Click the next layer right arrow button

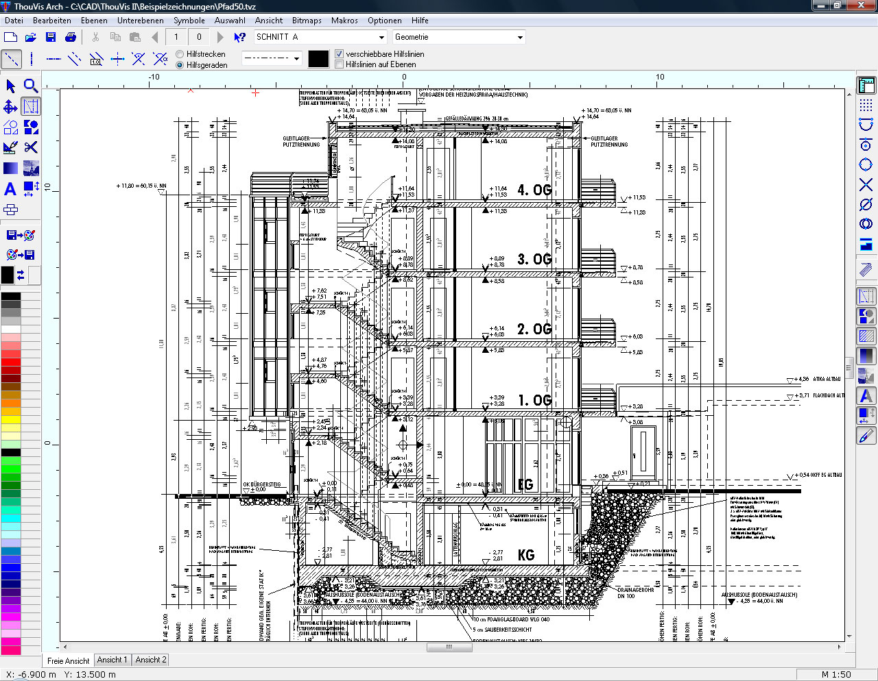[x=220, y=37]
